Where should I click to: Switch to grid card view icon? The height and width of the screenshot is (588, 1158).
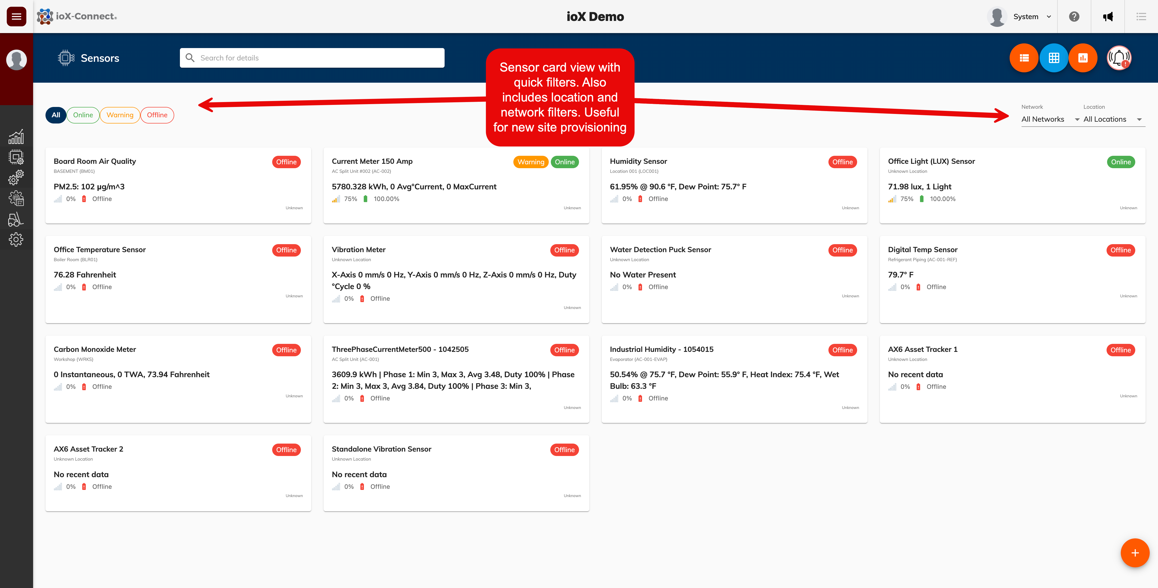1053,58
